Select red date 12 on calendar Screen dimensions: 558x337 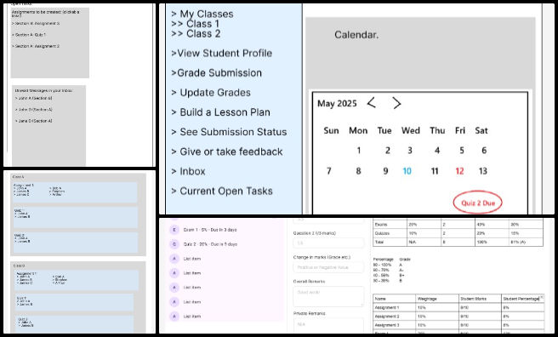pos(459,171)
